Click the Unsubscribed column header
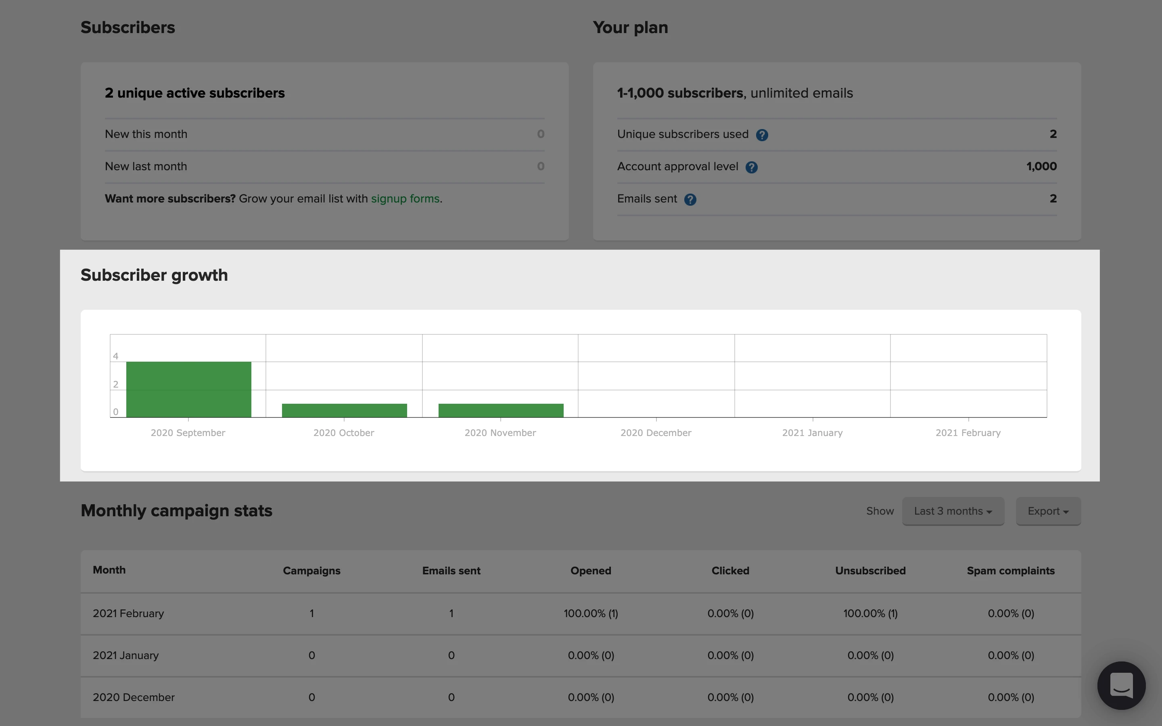 click(x=870, y=570)
